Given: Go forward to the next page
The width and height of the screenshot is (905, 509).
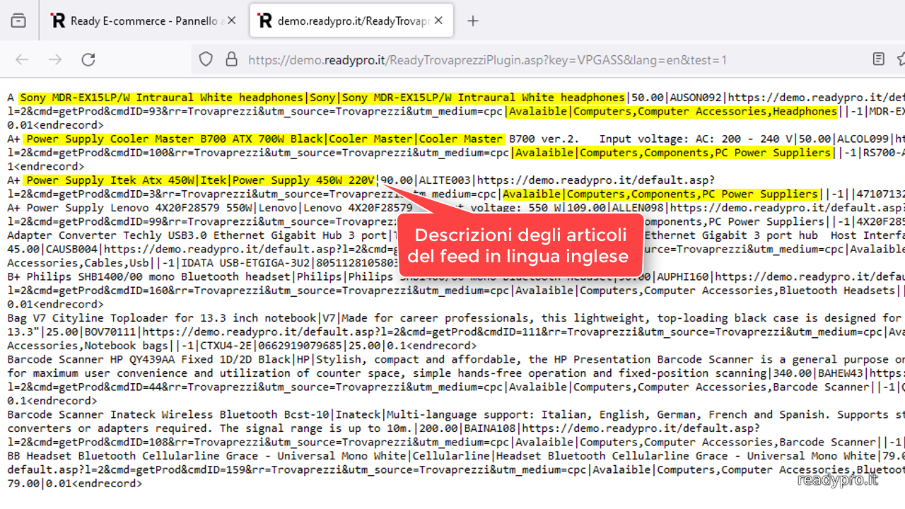Looking at the screenshot, I should coord(55,59).
